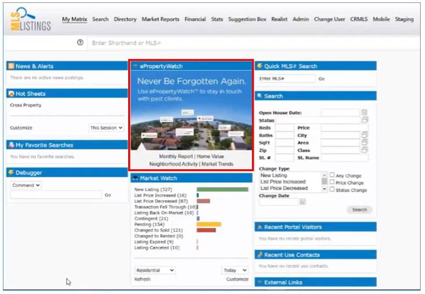Open the Open House Date calendar icon
The height and width of the screenshot is (294, 425).
364,112
